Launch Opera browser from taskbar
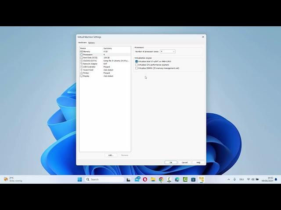 [145, 179]
